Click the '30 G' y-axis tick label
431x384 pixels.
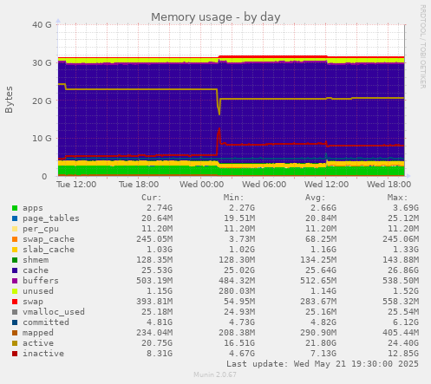(42, 63)
